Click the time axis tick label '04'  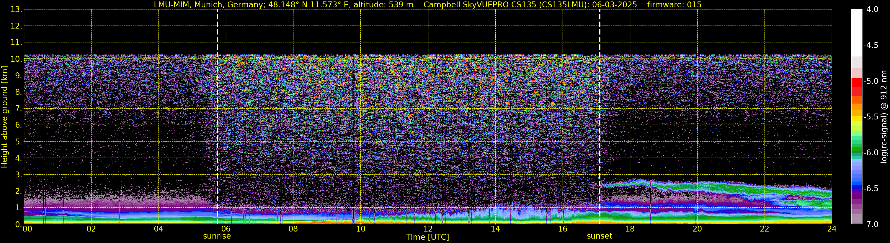pos(159,229)
